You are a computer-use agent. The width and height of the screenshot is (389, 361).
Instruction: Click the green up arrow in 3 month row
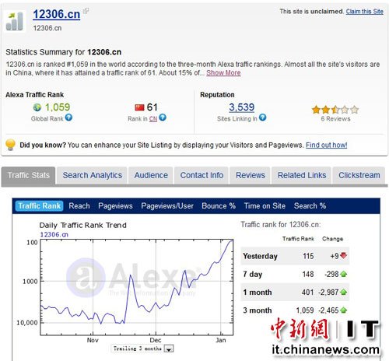pyautogui.click(x=343, y=310)
